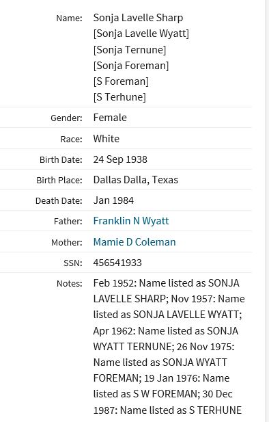Image resolution: width=269 pixels, height=422 pixels.
Task: Click the vertical scrollbar on the right edge
Action: click(268, 211)
